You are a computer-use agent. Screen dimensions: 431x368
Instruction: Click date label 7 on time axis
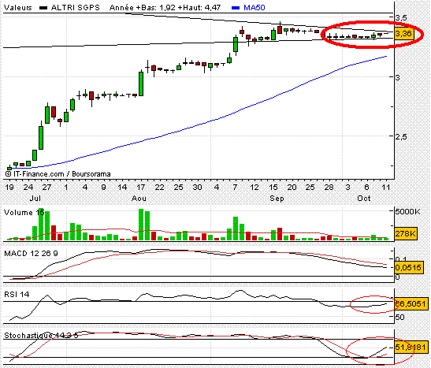point(235,188)
